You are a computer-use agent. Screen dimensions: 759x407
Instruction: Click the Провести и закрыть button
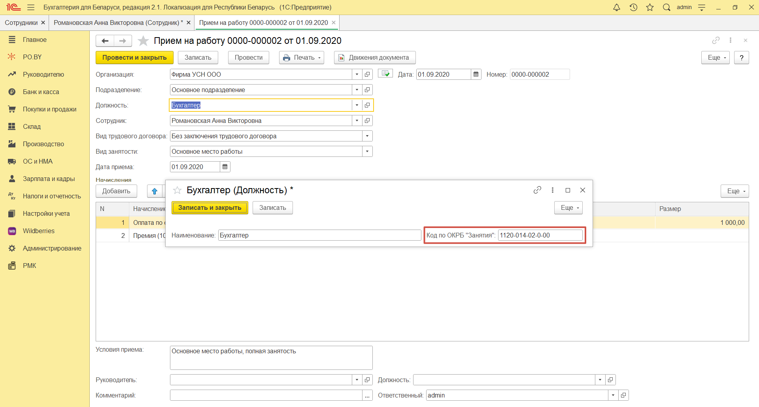pyautogui.click(x=134, y=57)
